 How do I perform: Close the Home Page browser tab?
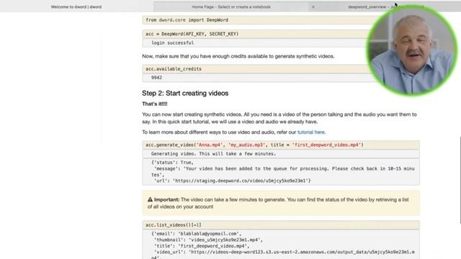point(313,6)
